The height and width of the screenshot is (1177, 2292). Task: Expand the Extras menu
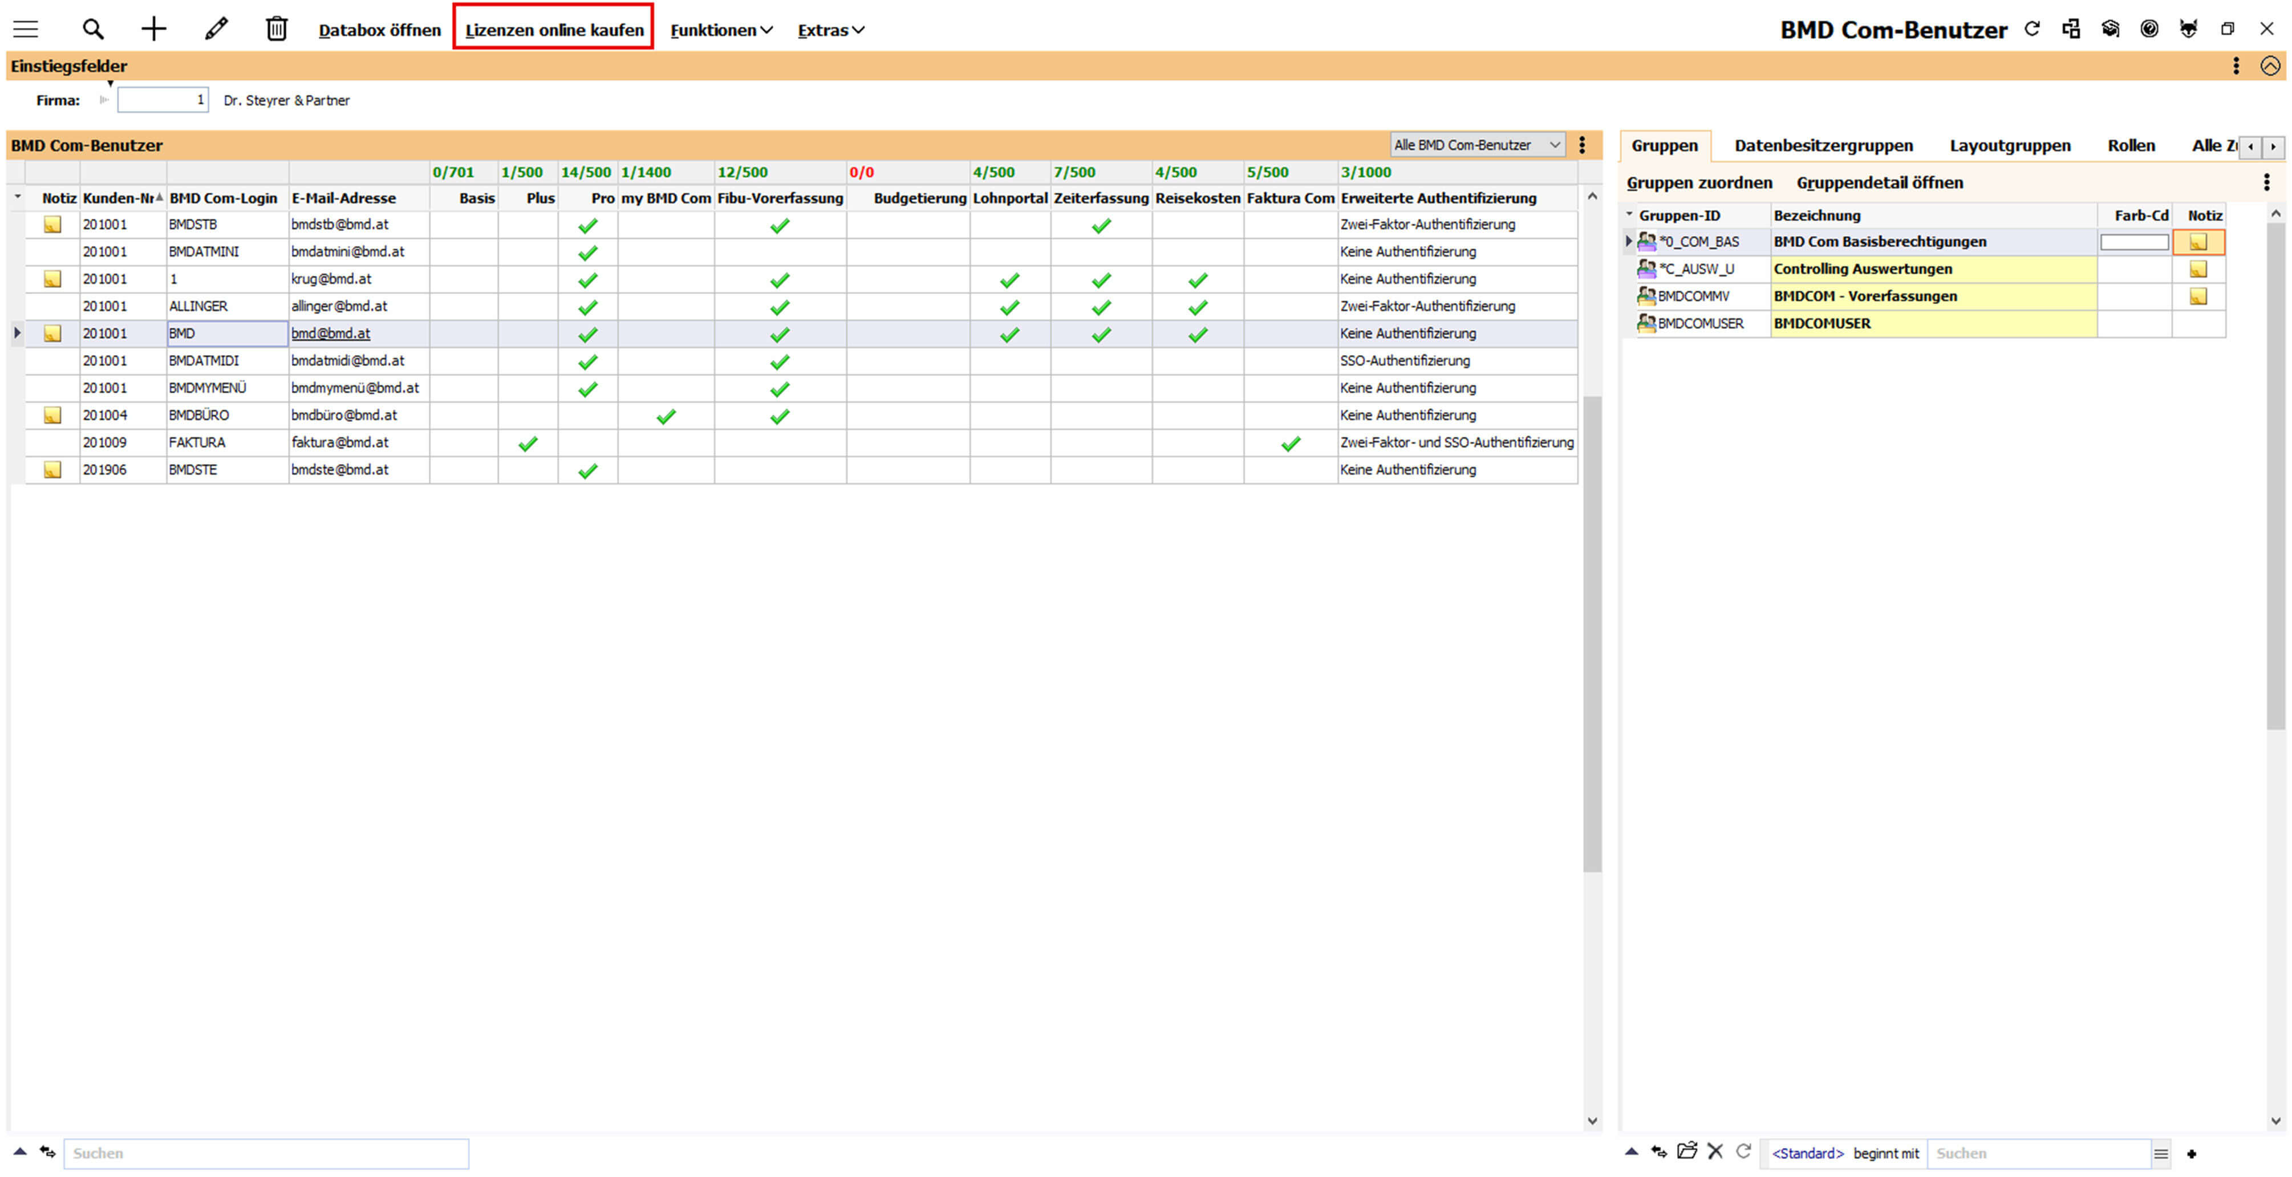830,30
